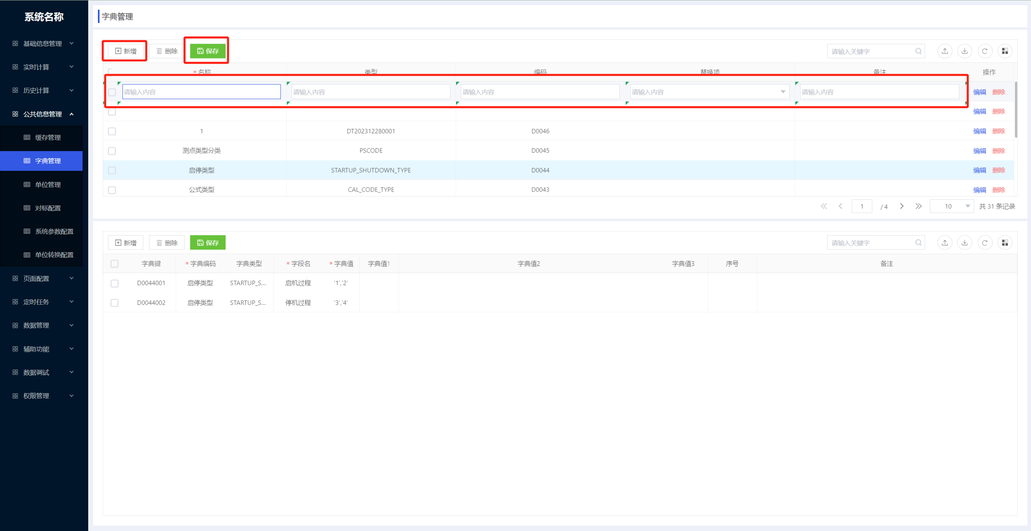The image size is (1031, 531).
Task: Click the 数据管理 sidebar grid icon
Action: 15,325
